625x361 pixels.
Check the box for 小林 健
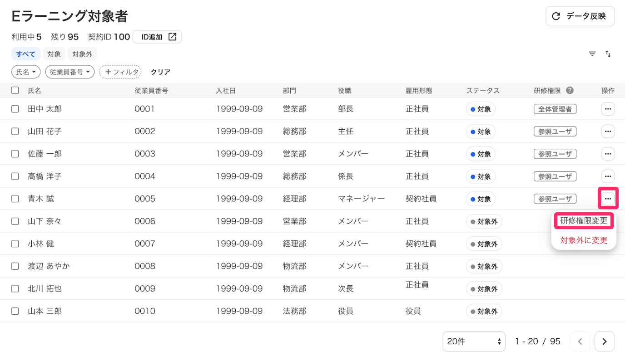pos(15,244)
